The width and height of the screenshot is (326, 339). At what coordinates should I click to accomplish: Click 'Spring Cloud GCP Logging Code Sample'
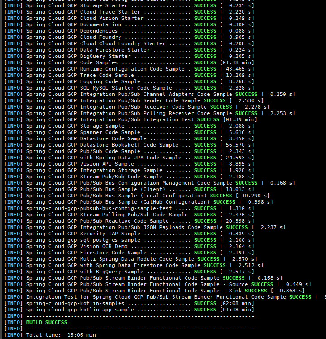tap(83, 81)
